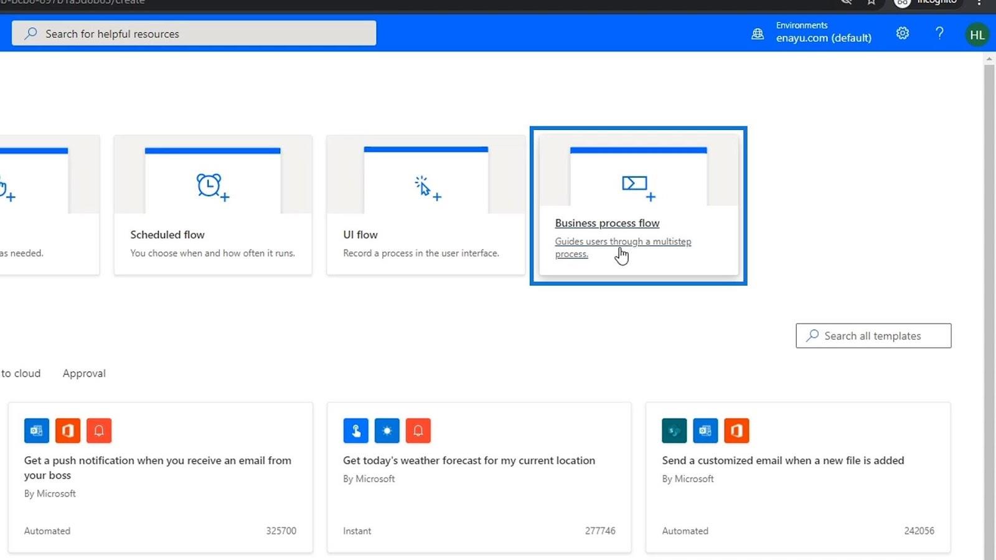Focus the 'Search all templates' field
This screenshot has height=560, width=996.
pyautogui.click(x=873, y=335)
